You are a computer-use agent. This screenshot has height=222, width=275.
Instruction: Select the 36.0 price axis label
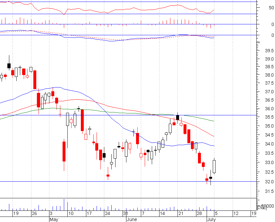click(269, 109)
